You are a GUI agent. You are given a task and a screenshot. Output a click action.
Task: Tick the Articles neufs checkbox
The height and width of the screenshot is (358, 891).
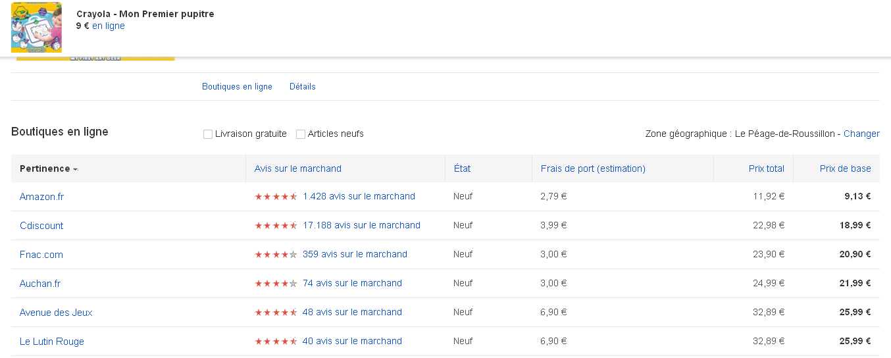(301, 134)
